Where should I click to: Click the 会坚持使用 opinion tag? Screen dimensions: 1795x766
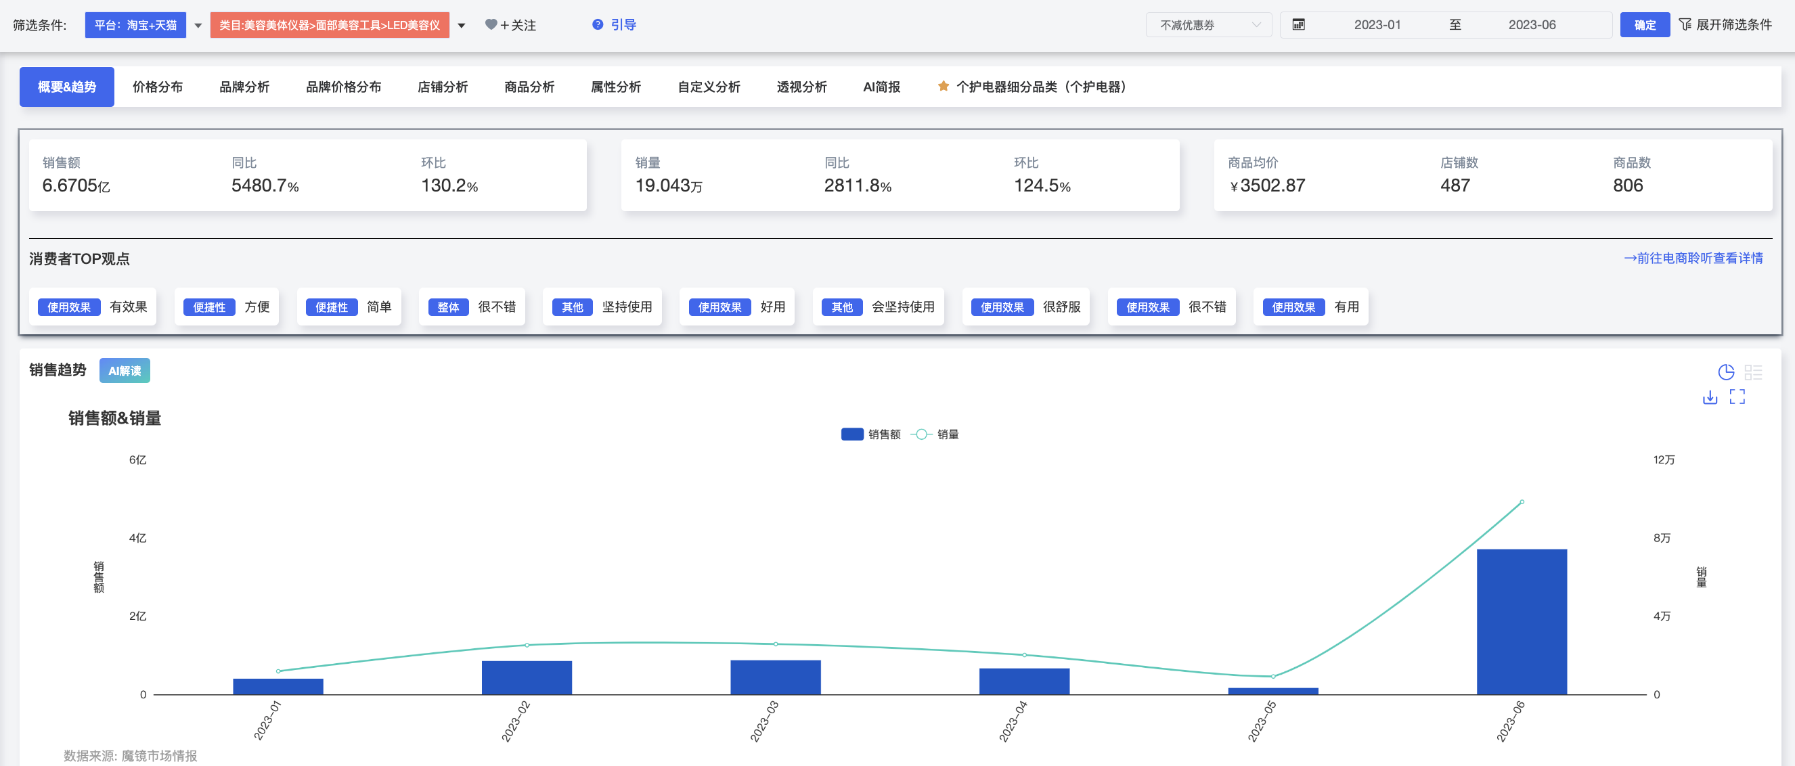(x=878, y=307)
